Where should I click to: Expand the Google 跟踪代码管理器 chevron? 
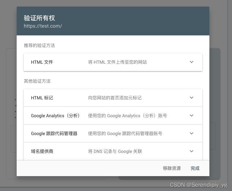coord(192,134)
